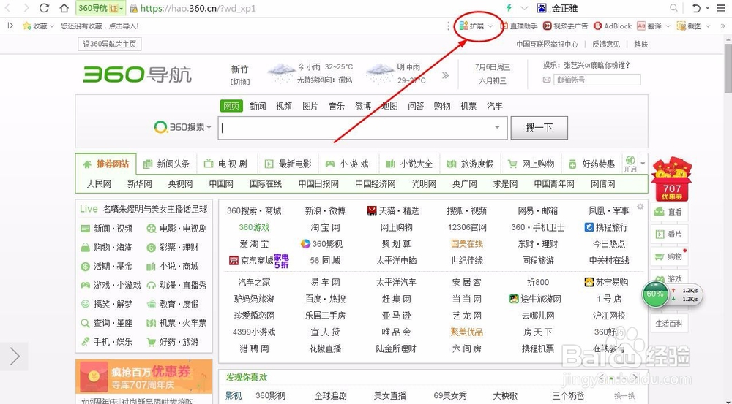Viewport: 732px width, 404px height.
Task: Click the 直播 sidebar shortcut
Action: coord(669,212)
